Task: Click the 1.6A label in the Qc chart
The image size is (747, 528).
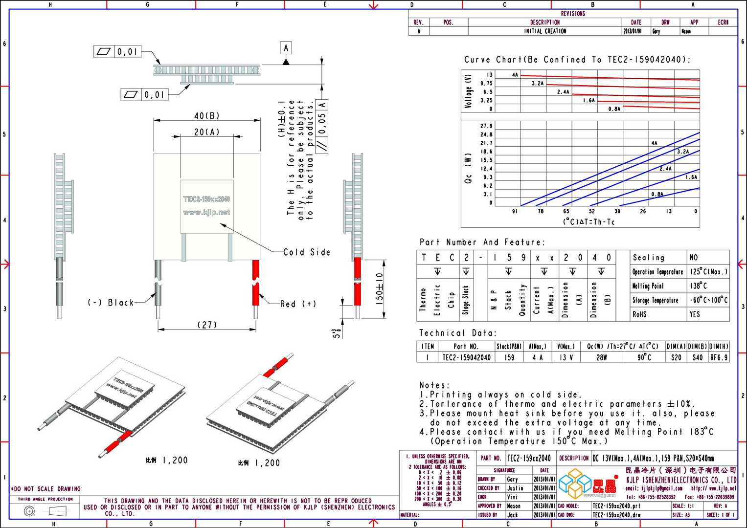Action: coord(691,177)
